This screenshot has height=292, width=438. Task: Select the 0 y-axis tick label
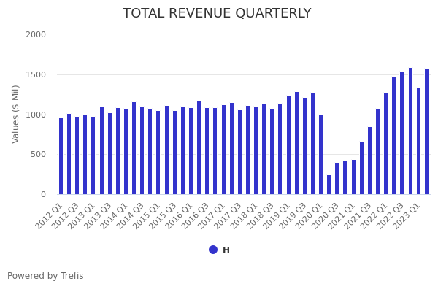pyautogui.click(x=43, y=194)
